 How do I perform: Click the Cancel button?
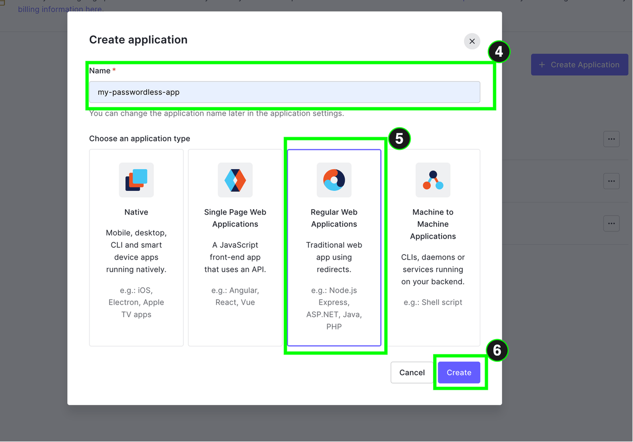coord(412,373)
